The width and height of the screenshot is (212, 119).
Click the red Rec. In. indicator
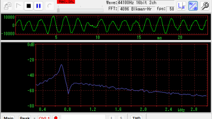pos(66,2)
